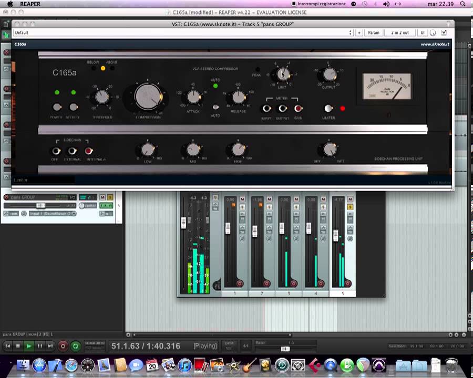Mute the pans GROUP track

click(x=102, y=197)
